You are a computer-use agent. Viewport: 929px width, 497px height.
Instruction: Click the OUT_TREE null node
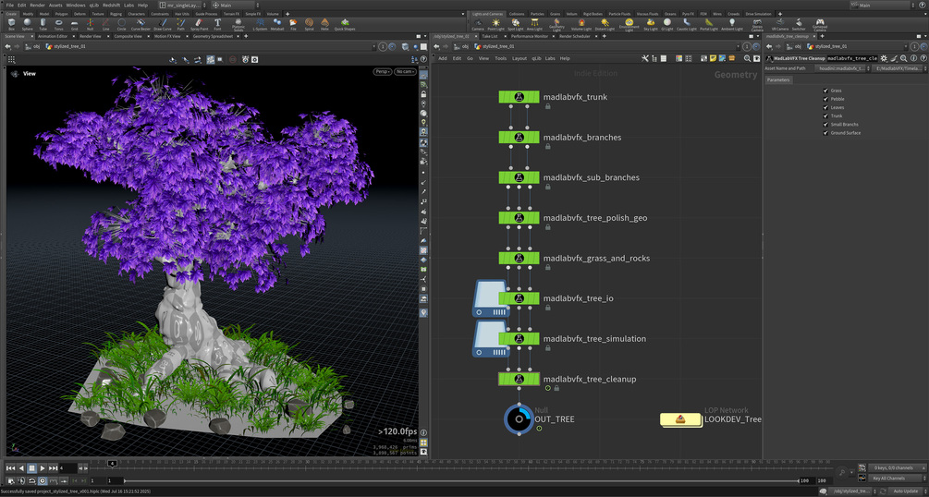[518, 418]
